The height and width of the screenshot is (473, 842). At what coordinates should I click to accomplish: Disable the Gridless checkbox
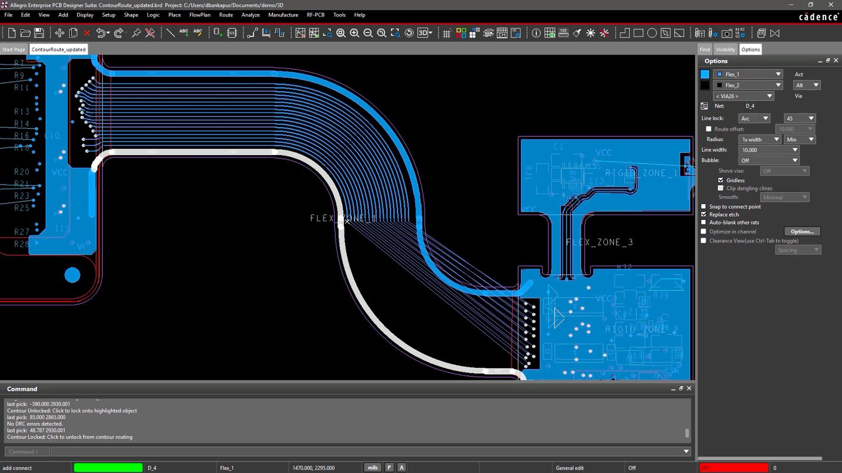[x=721, y=180]
